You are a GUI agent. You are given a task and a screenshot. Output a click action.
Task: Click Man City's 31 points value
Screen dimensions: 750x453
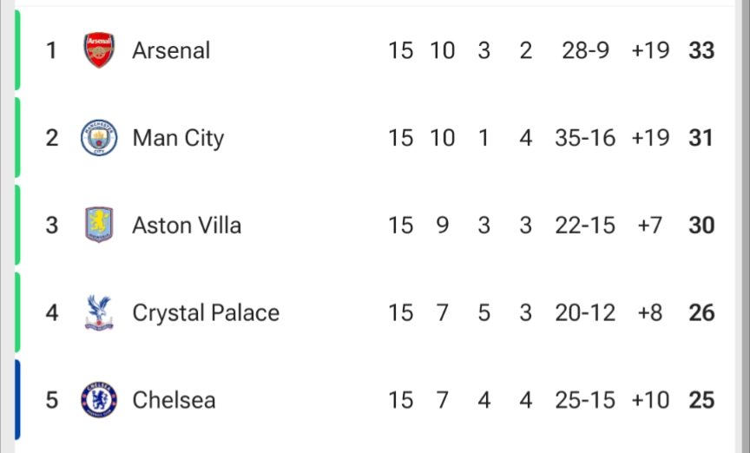pos(701,138)
